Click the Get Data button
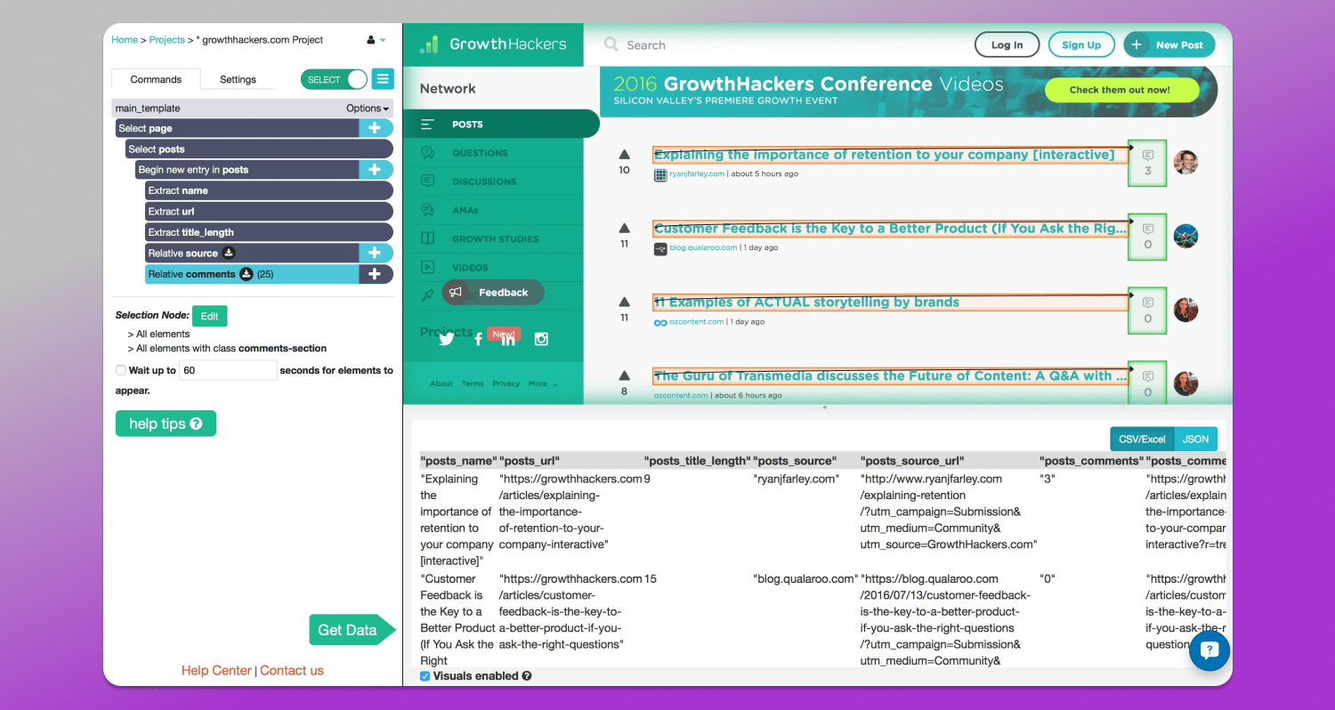 (x=351, y=630)
